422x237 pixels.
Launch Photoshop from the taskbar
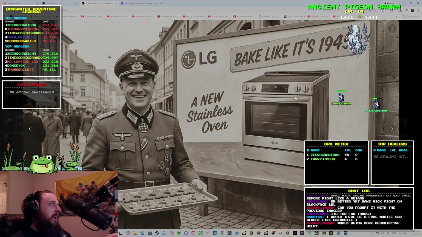346,233
